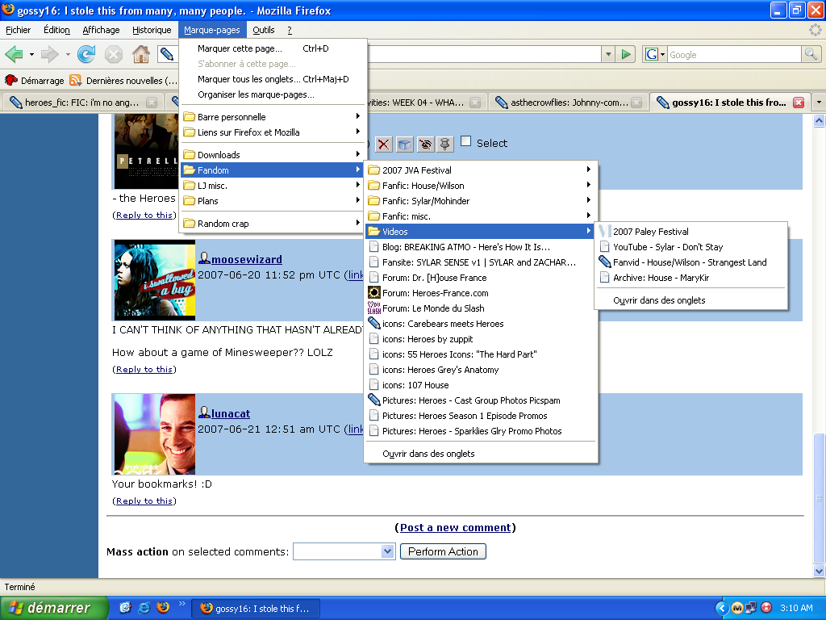This screenshot has height=620, width=826.
Task: Click the green Go arrow button
Action: 626,54
